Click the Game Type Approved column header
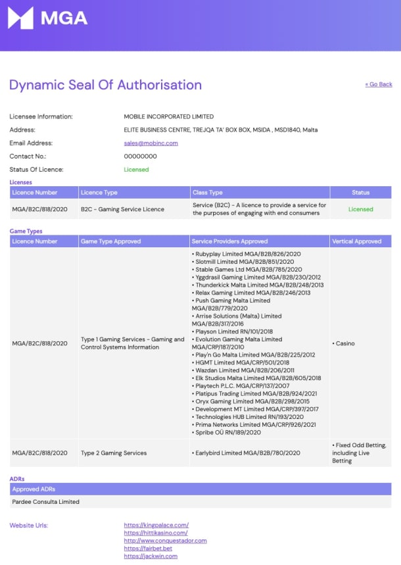The height and width of the screenshot is (565, 401). click(x=134, y=241)
